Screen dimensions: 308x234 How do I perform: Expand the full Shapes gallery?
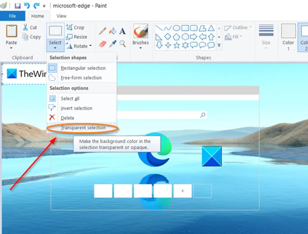[x=219, y=45]
